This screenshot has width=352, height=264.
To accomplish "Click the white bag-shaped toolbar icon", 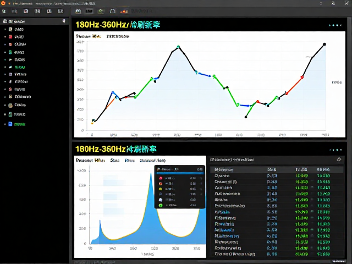I will click(x=113, y=11).
